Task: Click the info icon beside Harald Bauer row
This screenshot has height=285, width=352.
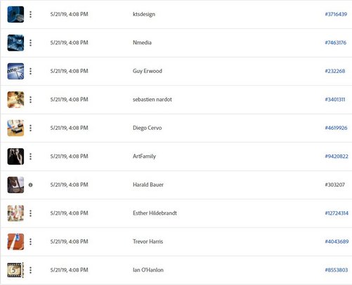Action: (30, 185)
